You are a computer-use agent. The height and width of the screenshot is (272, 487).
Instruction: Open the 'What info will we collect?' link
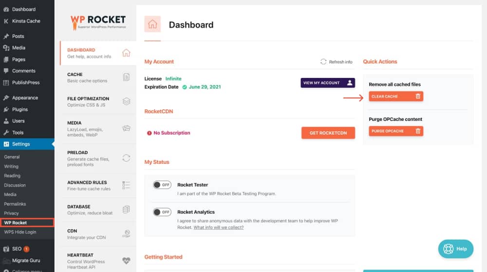tap(218, 228)
